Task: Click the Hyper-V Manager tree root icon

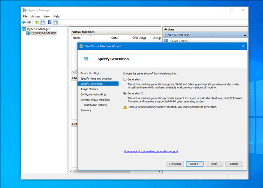Action: [24, 29]
